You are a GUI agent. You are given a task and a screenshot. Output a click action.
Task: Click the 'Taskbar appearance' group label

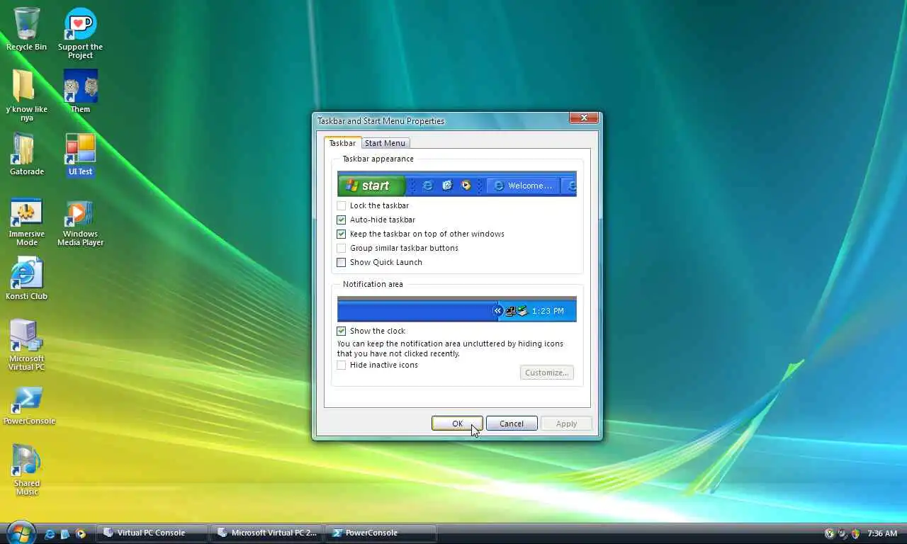(x=378, y=159)
